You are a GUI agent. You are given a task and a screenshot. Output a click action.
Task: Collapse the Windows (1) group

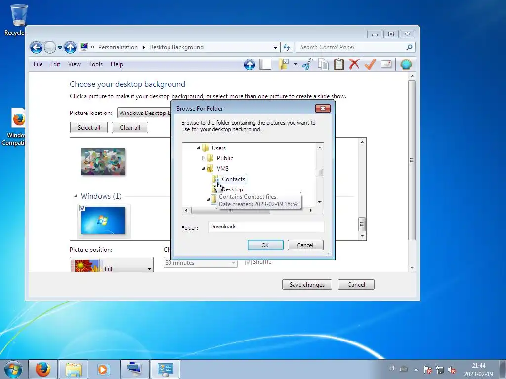click(x=76, y=196)
